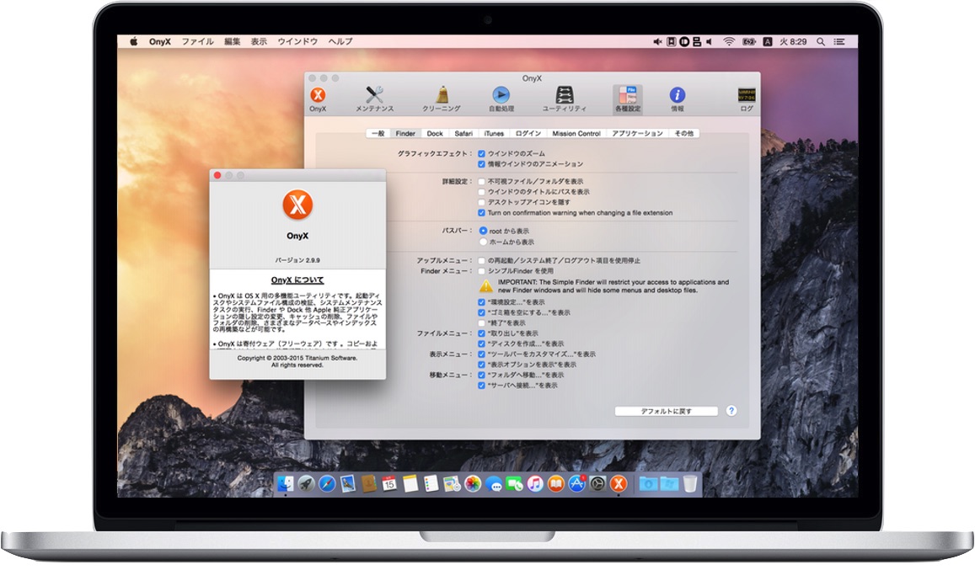
Task: Open Maps in the Dock
Action: click(x=452, y=483)
